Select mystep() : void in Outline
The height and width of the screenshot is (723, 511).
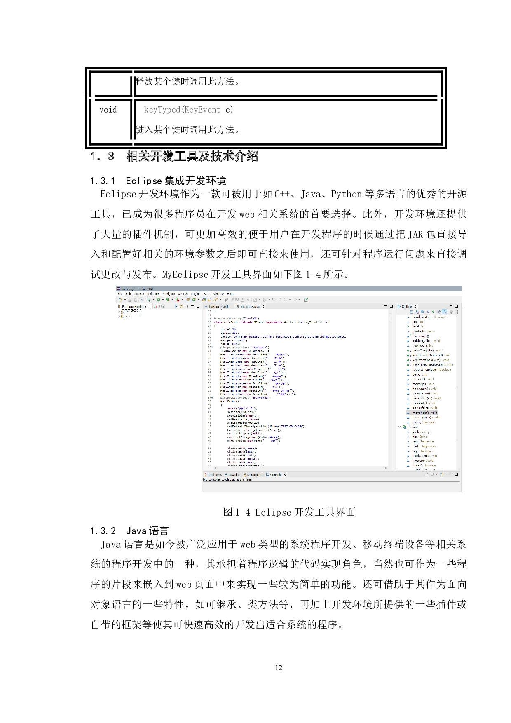coord(423,460)
